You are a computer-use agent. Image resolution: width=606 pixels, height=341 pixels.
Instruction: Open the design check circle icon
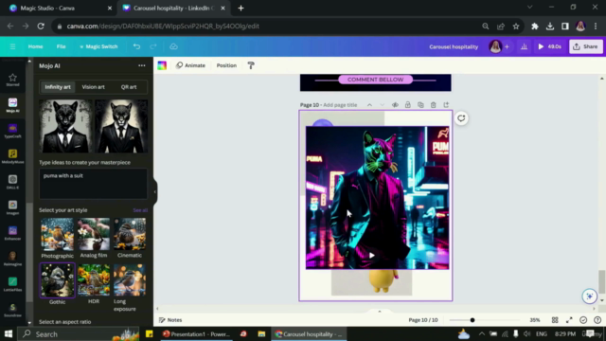(x=583, y=320)
